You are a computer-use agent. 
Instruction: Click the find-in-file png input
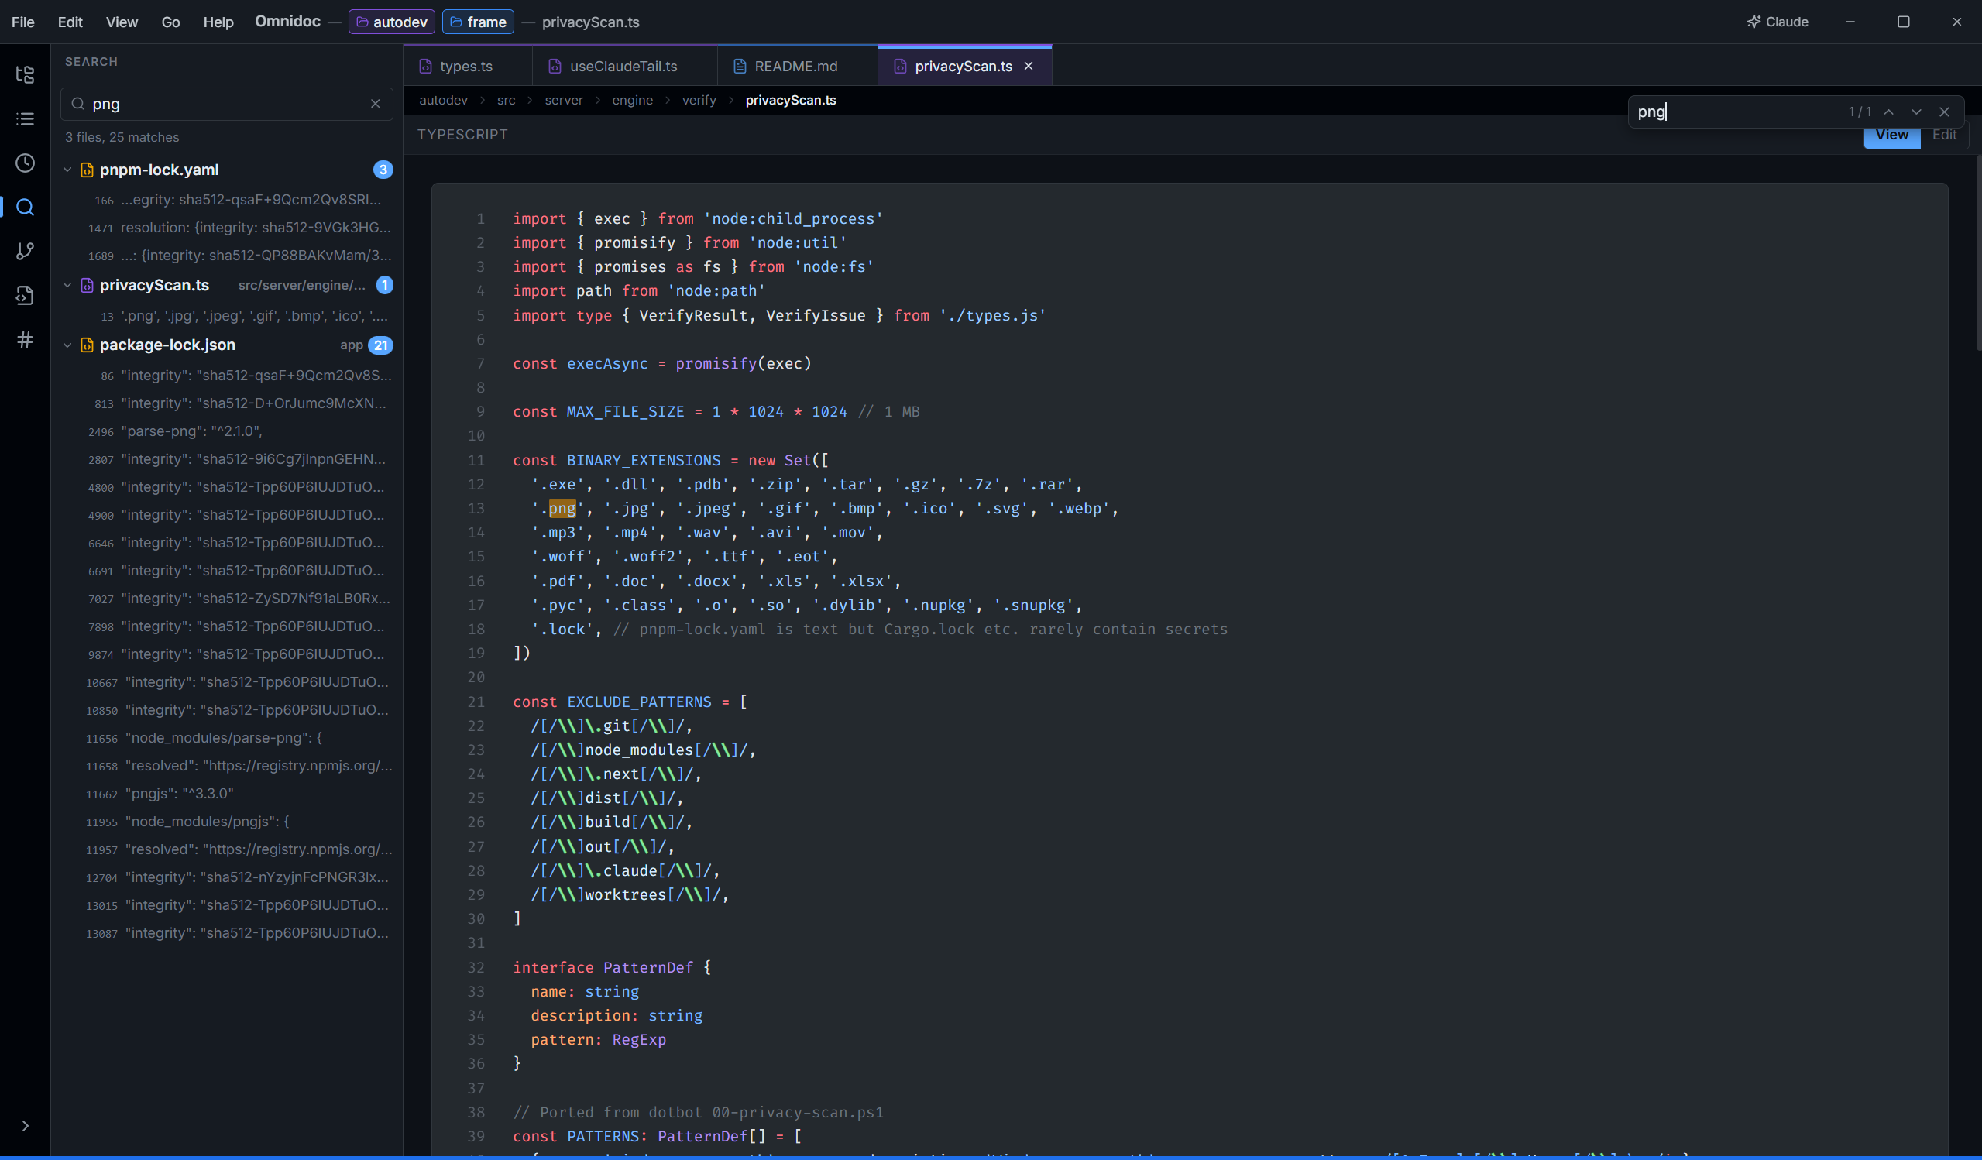tap(1738, 112)
